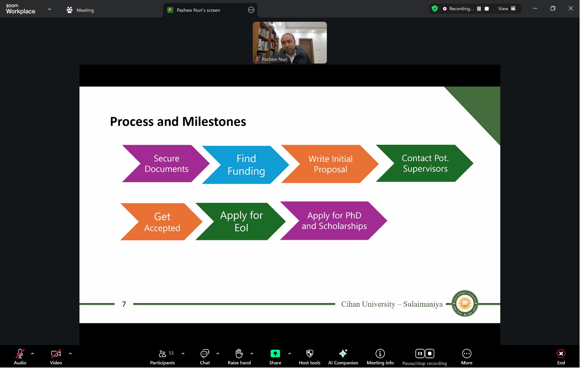
Task: Open the Participants panel
Action: point(162,357)
